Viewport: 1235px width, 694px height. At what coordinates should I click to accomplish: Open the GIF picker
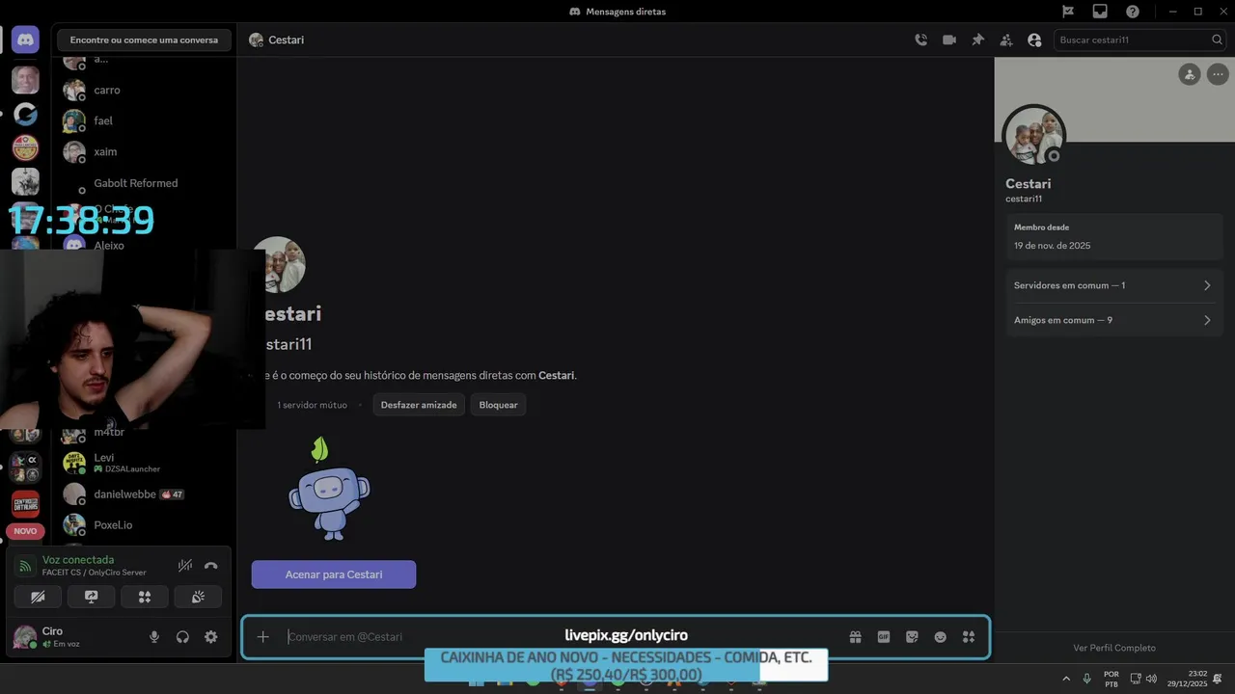tap(883, 637)
